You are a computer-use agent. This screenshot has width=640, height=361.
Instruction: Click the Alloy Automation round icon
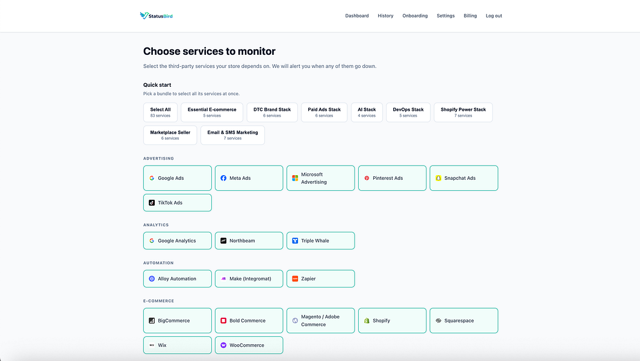[152, 279]
